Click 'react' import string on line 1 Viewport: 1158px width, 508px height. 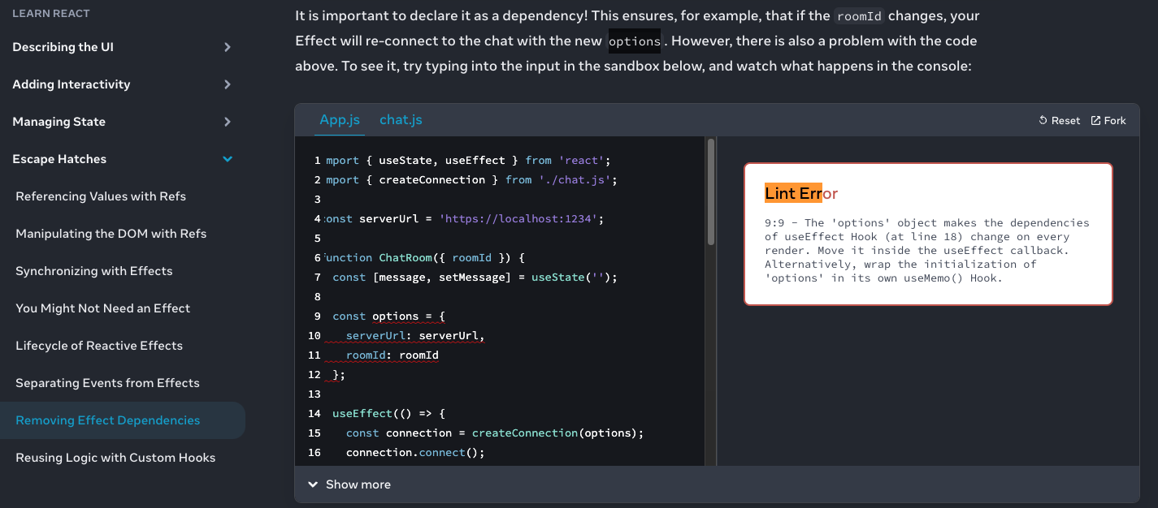click(581, 161)
